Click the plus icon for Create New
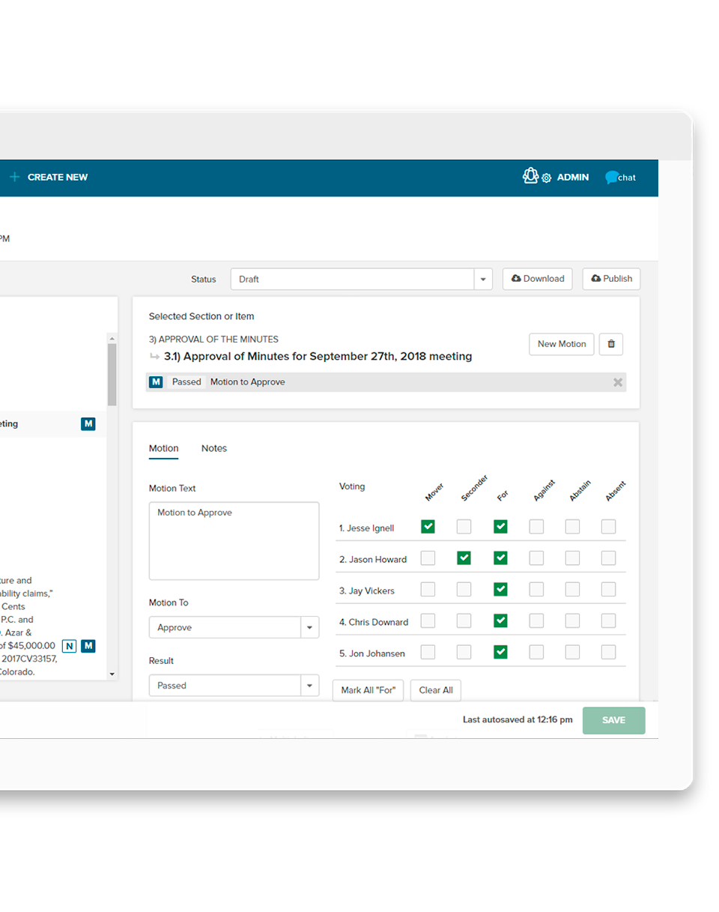Viewport: 719px width, 912px height. click(x=14, y=178)
